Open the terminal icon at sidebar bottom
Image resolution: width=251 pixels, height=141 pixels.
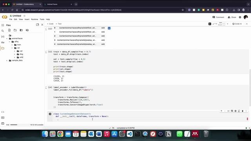coord(3,123)
